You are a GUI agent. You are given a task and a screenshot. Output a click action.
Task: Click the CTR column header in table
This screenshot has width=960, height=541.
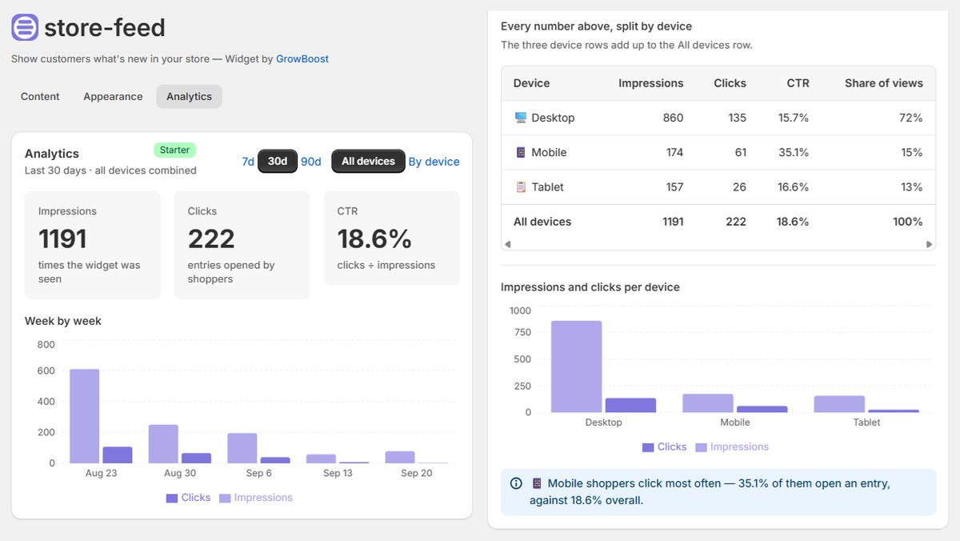pos(798,83)
